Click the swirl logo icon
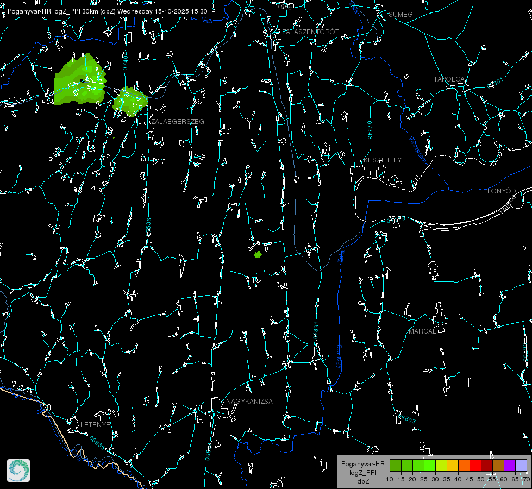 coord(18,471)
